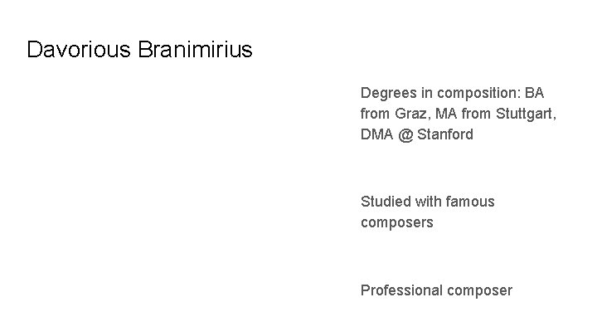The height and width of the screenshot is (336, 597).
Task: Click the slide title Davorious Branimirius
Action: coord(139,50)
